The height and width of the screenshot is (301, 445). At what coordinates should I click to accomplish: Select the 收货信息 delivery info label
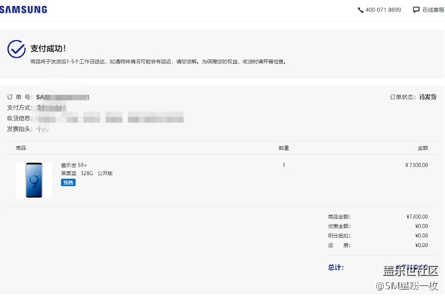pos(20,118)
